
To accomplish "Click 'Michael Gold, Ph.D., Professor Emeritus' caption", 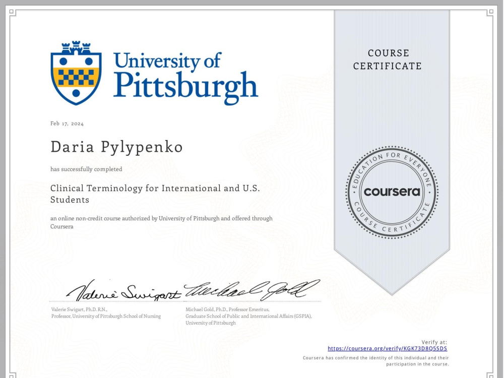I will coord(227,309).
